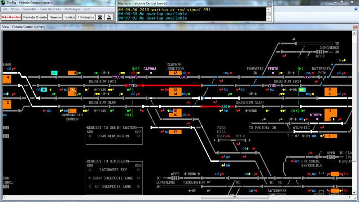The height and width of the screenshot is (202, 359).
Task: Click the View window vertical scroll-down arrow
Action: coord(354,193)
